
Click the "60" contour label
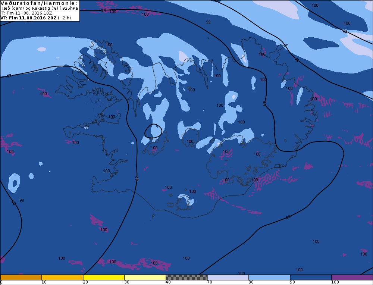13,203
